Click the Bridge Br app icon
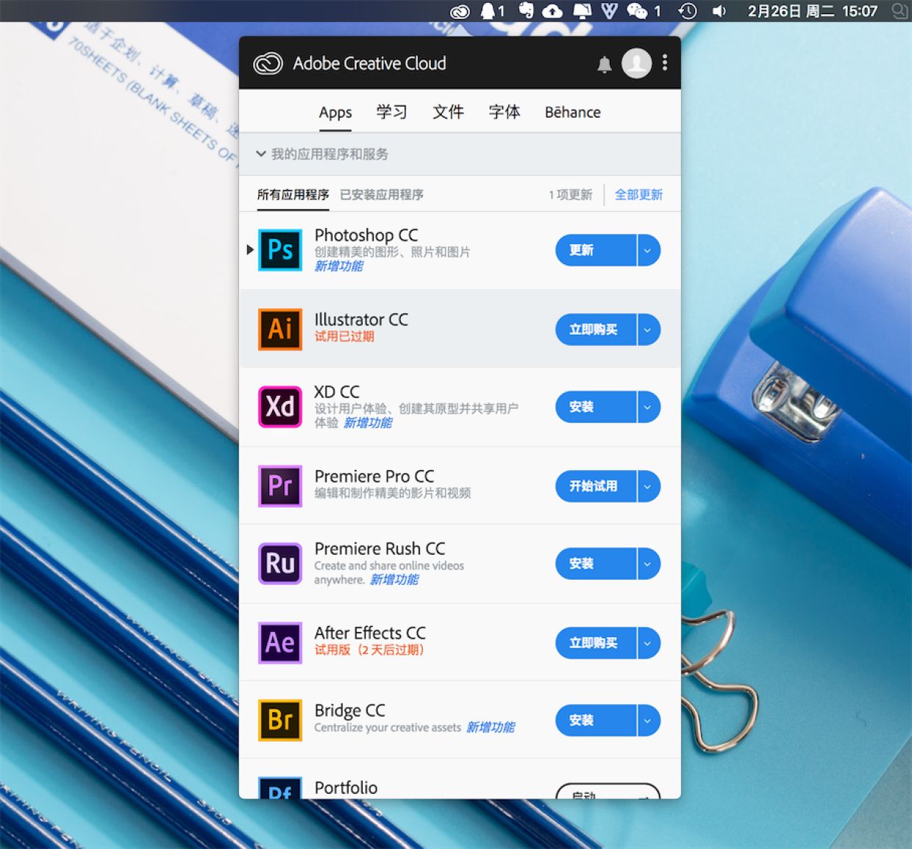 tap(280, 720)
